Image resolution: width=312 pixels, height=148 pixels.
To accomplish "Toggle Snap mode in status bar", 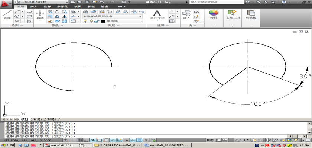I will (x=73, y=140).
